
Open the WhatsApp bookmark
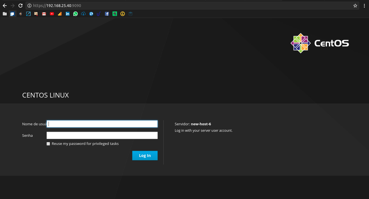(x=75, y=14)
